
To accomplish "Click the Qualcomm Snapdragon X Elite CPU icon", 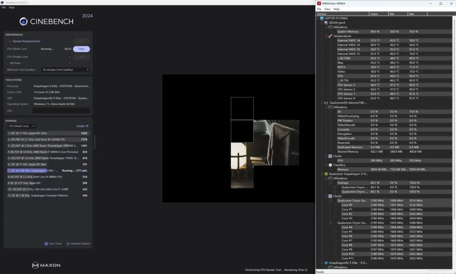I will (326, 174).
